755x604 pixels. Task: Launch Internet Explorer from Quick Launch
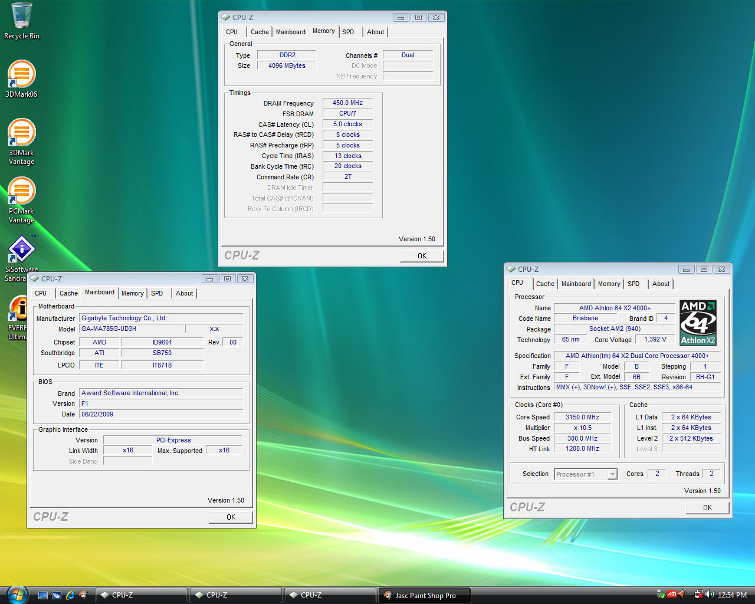[70, 595]
